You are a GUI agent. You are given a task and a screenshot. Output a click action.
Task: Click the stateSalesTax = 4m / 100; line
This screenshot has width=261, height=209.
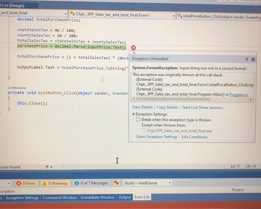point(46,30)
